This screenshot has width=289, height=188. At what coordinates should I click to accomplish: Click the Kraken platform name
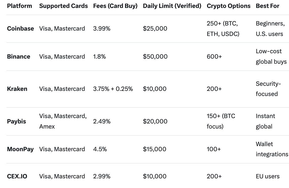[17, 89]
